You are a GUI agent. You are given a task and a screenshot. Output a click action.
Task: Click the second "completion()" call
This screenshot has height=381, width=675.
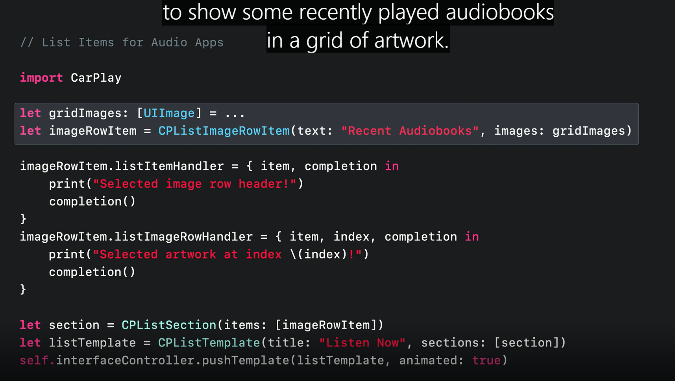(x=92, y=272)
